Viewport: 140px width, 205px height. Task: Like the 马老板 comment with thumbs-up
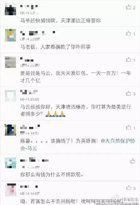click(129, 33)
